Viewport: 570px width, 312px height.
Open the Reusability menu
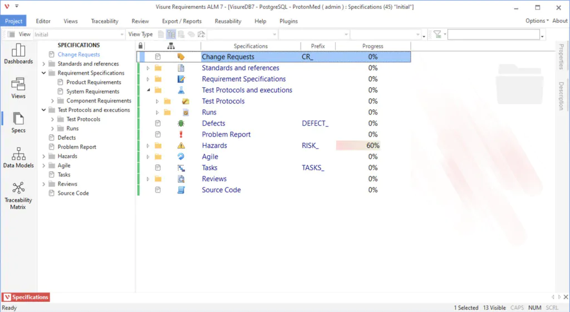point(228,21)
